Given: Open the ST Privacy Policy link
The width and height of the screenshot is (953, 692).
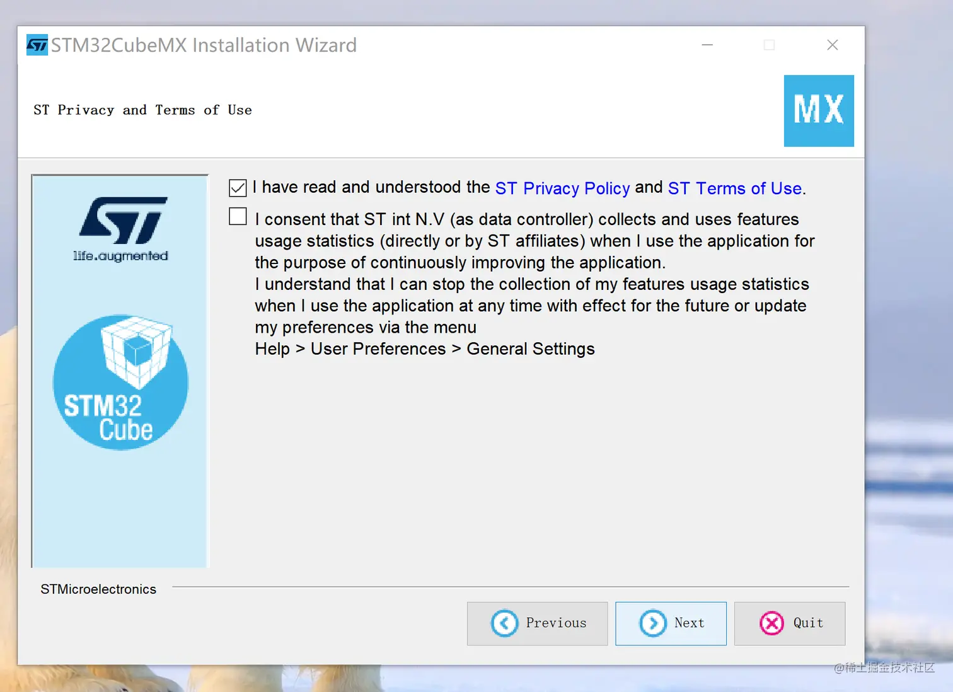Looking at the screenshot, I should point(562,188).
